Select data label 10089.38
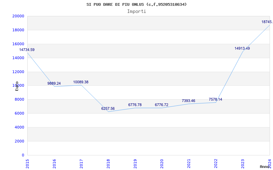Screen dimensions: 273x170 pyautogui.click(x=81, y=82)
